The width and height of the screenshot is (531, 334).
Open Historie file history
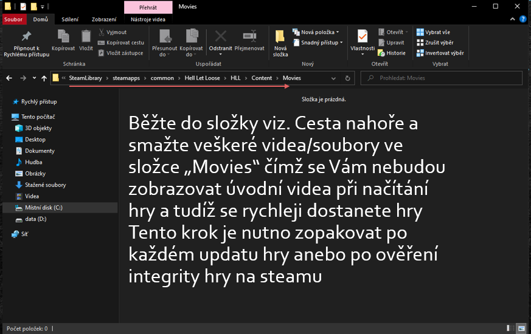click(392, 53)
